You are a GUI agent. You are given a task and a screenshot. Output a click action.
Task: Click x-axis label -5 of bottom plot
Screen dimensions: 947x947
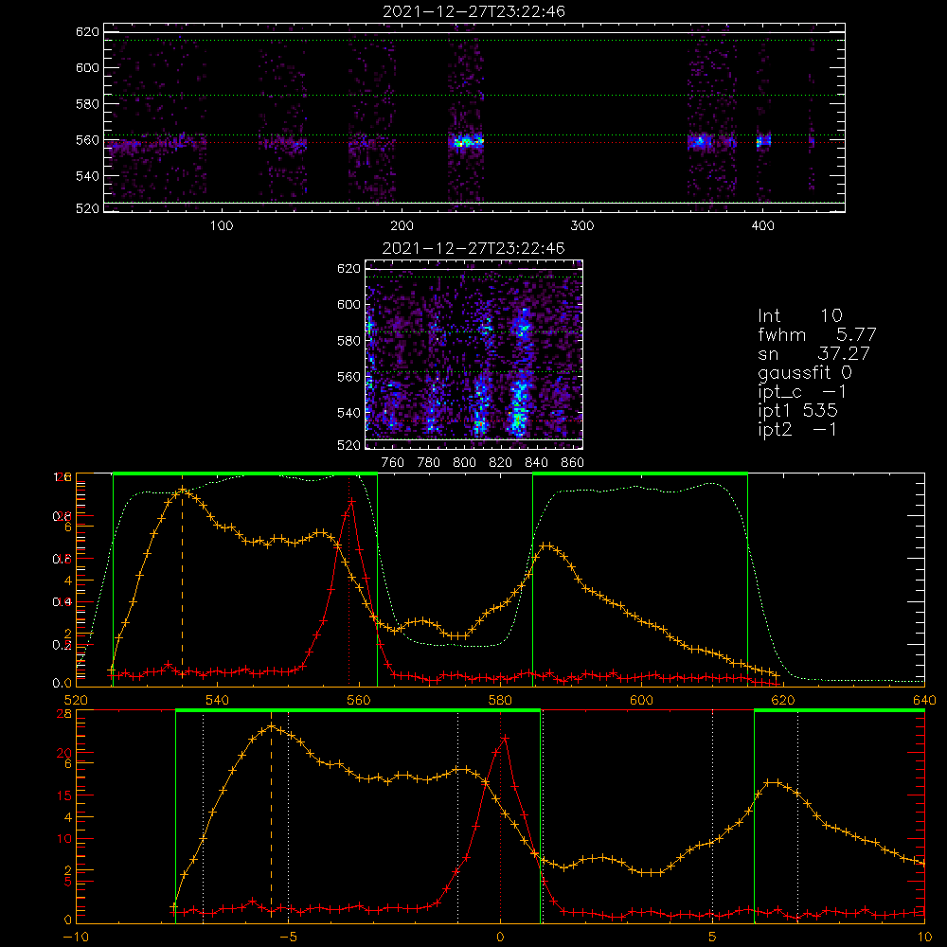click(x=288, y=938)
